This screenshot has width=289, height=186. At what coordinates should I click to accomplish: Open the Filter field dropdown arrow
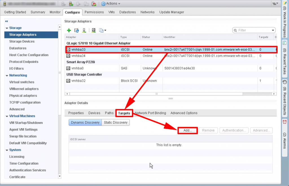point(272,30)
